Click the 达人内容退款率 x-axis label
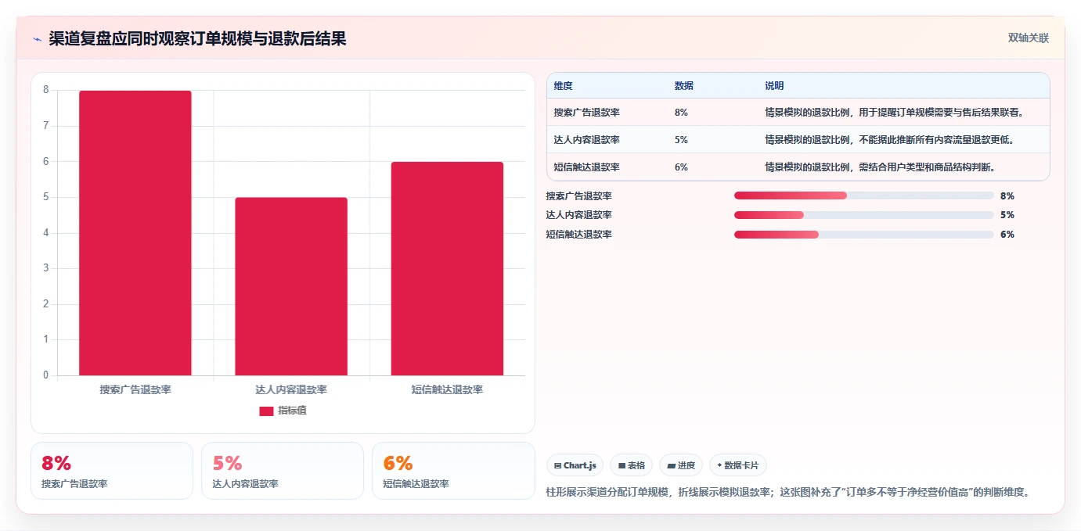 pyautogui.click(x=291, y=389)
